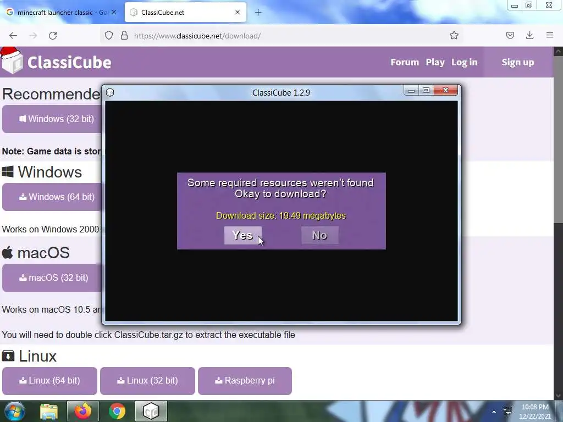563x422 pixels.
Task: Open the Pocket save icon
Action: pyautogui.click(x=510, y=35)
